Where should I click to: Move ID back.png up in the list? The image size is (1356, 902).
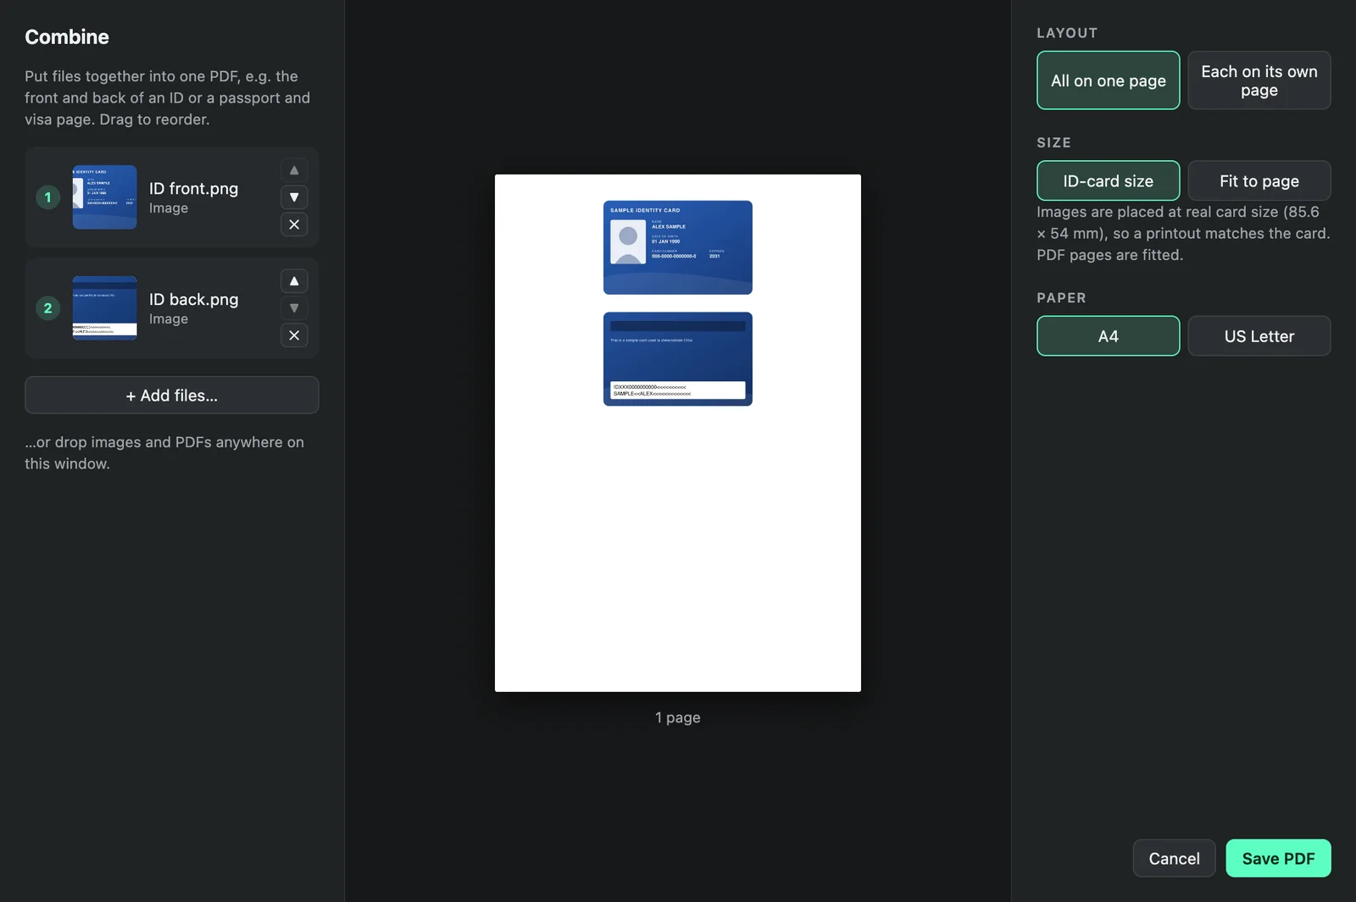coord(294,281)
